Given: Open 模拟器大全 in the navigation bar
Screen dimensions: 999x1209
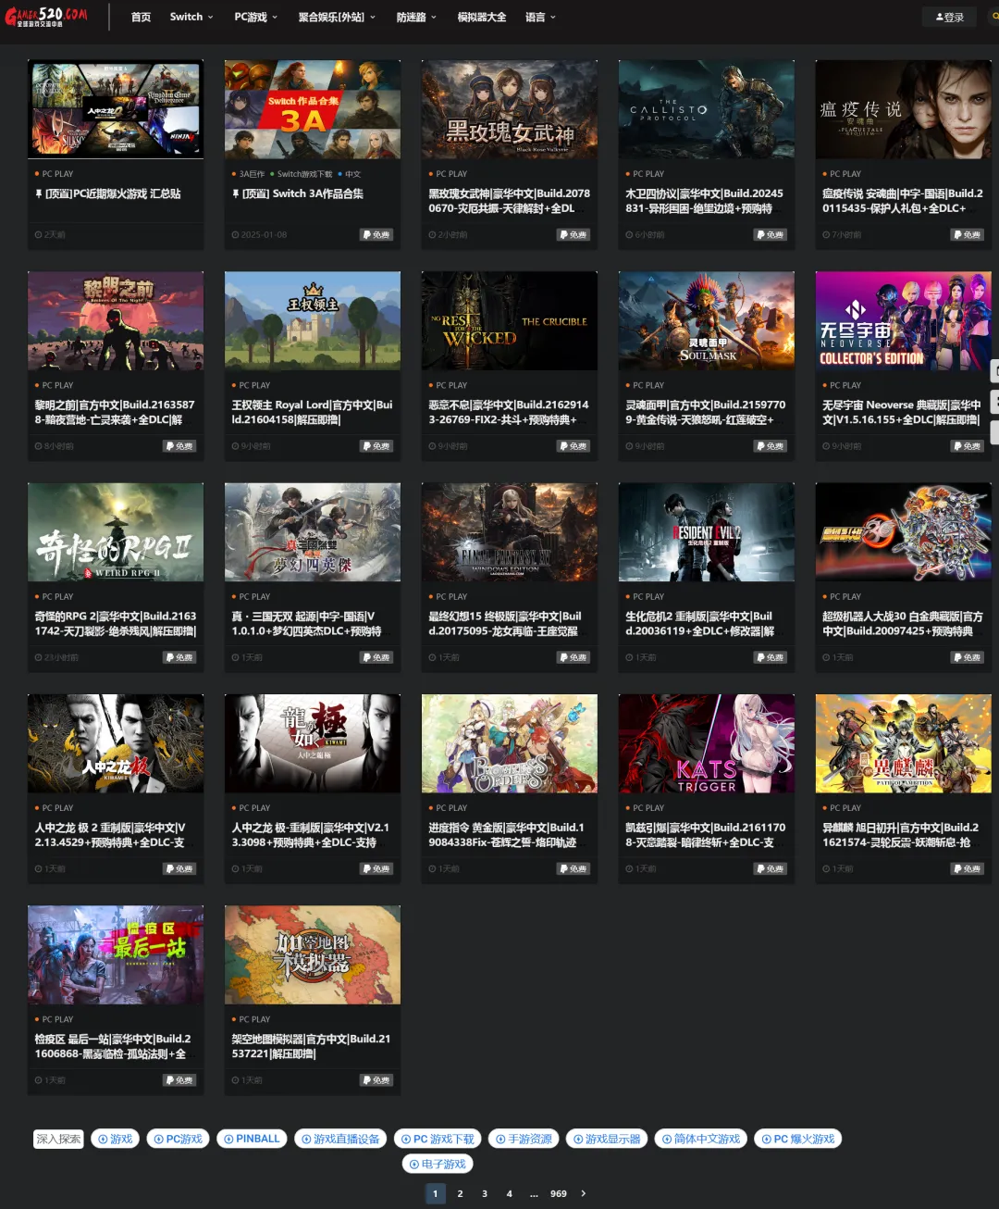Looking at the screenshot, I should (482, 17).
